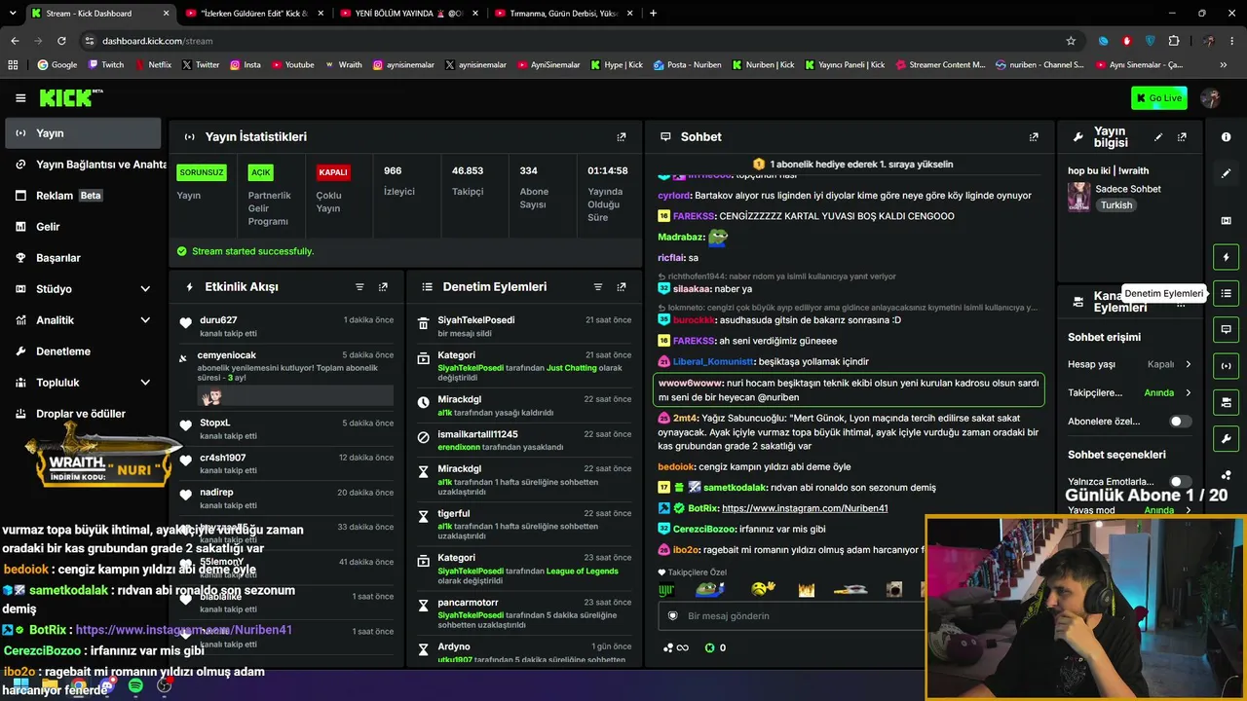
Task: Click the info icon in the right rail
Action: 1226,137
